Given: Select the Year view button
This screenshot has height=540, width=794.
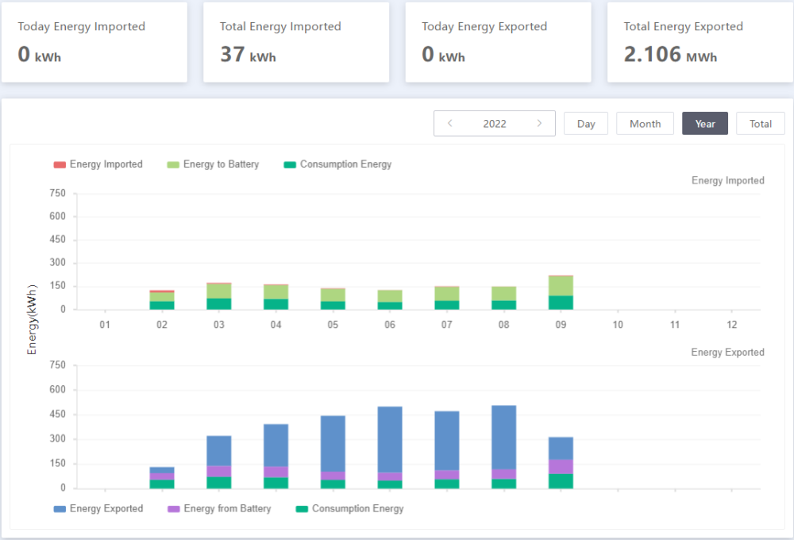Looking at the screenshot, I should (705, 124).
